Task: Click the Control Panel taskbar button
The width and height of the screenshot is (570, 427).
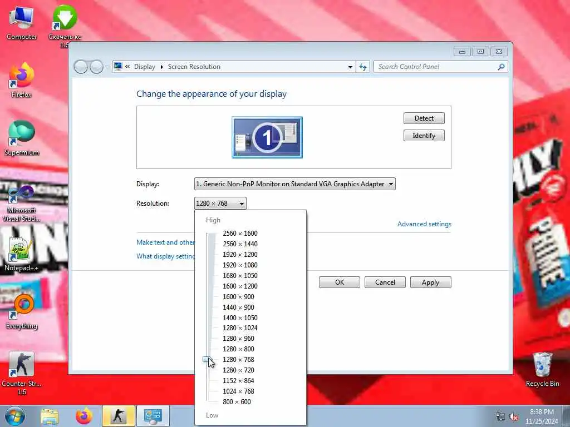Action: [153, 416]
